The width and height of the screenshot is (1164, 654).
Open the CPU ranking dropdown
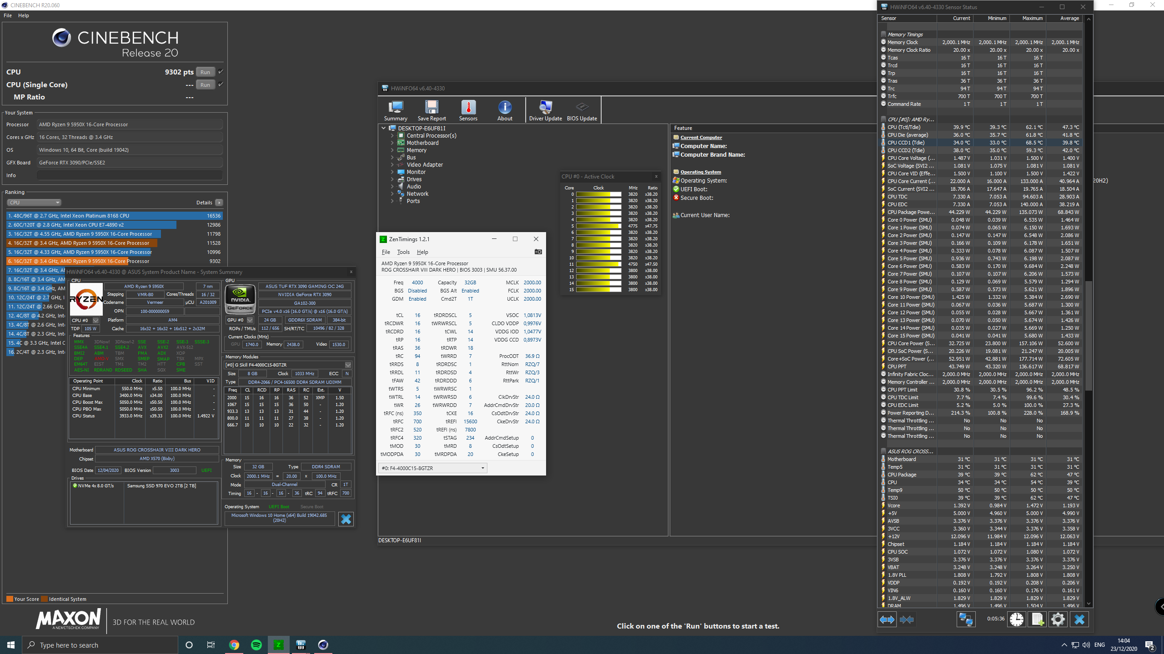click(34, 203)
